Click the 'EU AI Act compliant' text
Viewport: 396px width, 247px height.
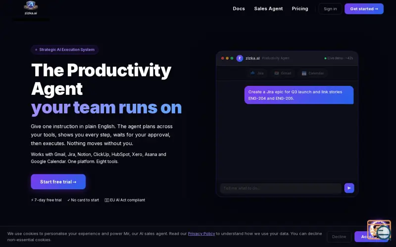tap(125, 200)
